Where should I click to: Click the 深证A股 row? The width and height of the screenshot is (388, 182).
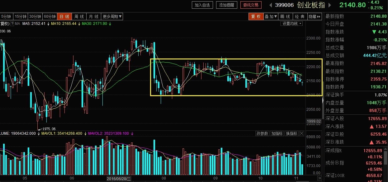(x=356, y=119)
